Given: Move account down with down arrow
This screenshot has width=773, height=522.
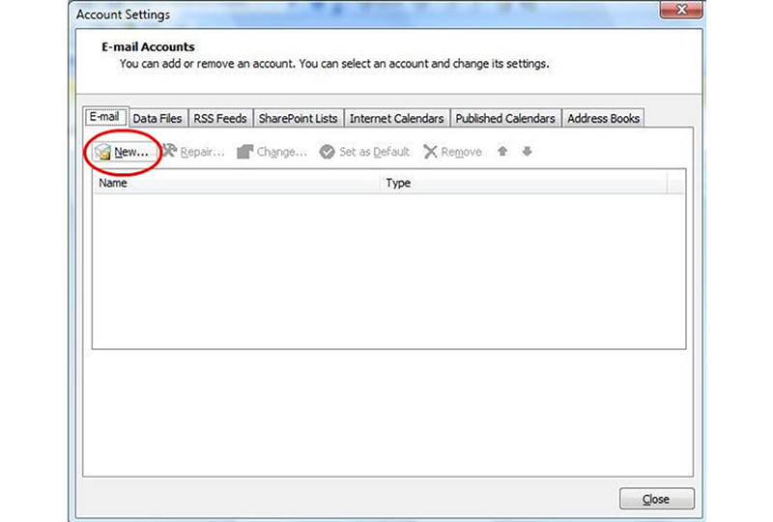Looking at the screenshot, I should [x=527, y=152].
